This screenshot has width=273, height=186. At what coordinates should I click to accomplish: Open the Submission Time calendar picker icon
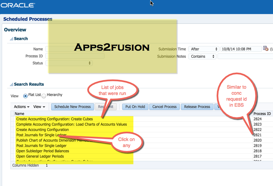266,48
